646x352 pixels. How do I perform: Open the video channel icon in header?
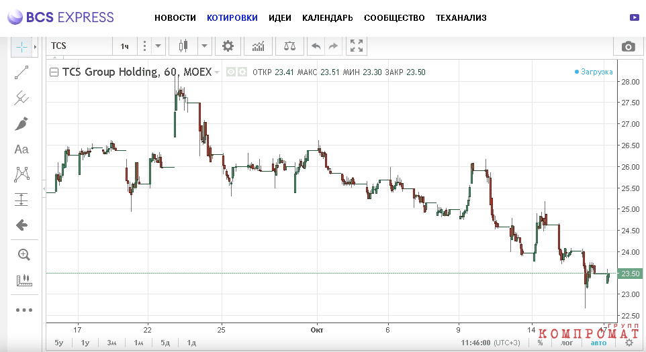pyautogui.click(x=635, y=17)
